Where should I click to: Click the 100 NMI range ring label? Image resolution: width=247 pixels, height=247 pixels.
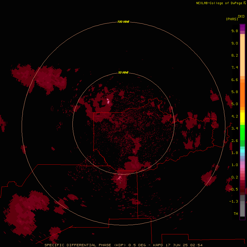pos(123,22)
